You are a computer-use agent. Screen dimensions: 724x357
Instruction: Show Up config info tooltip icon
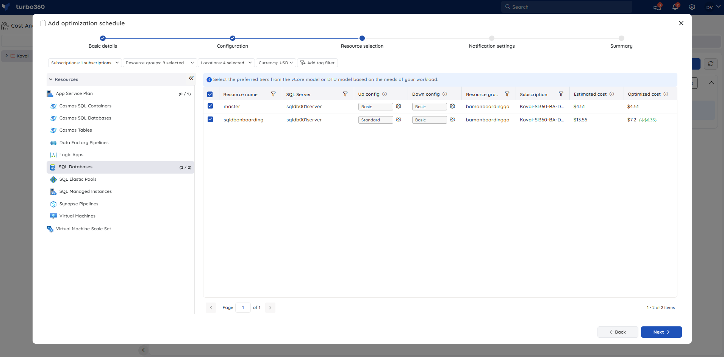tap(385, 94)
